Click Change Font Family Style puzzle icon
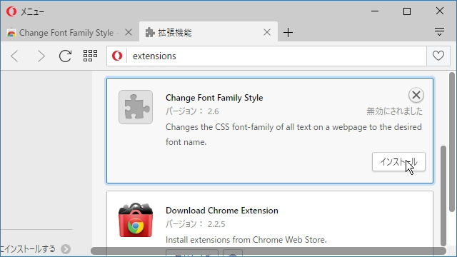Screen dimensions: 457x257 click(136, 107)
